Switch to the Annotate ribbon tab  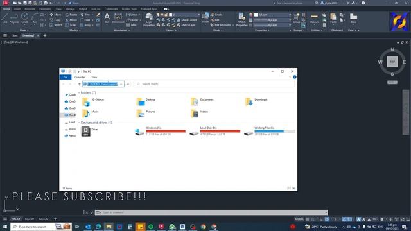pyautogui.click(x=30, y=9)
